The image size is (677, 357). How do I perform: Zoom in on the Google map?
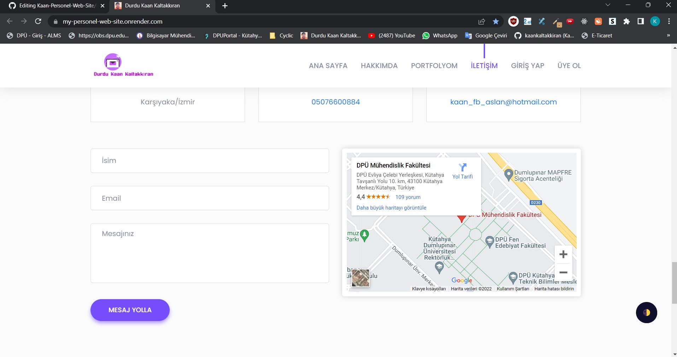click(564, 254)
